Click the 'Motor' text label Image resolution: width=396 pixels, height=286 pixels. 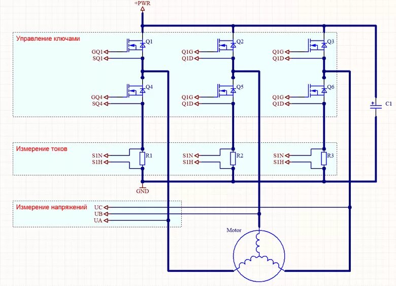tap(234, 230)
